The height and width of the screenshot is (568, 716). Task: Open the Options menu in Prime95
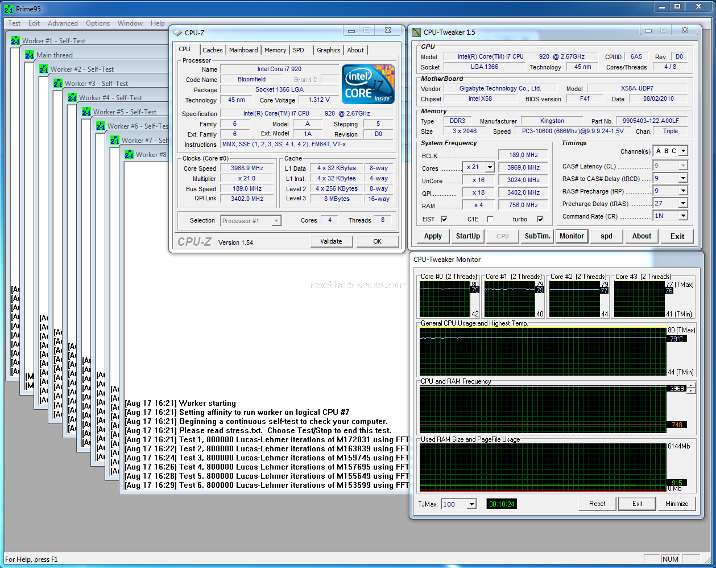click(x=98, y=23)
